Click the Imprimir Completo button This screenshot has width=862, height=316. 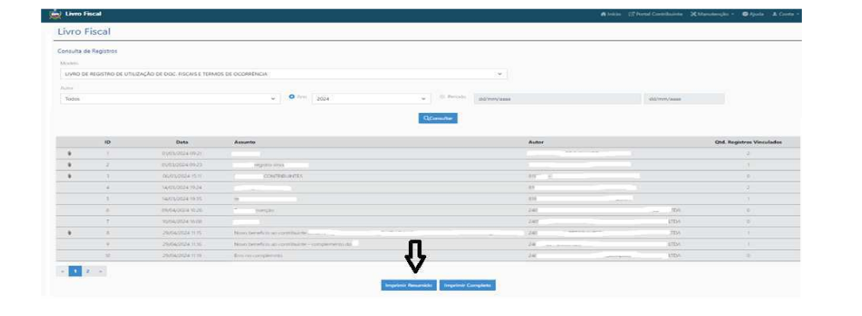[468, 286]
